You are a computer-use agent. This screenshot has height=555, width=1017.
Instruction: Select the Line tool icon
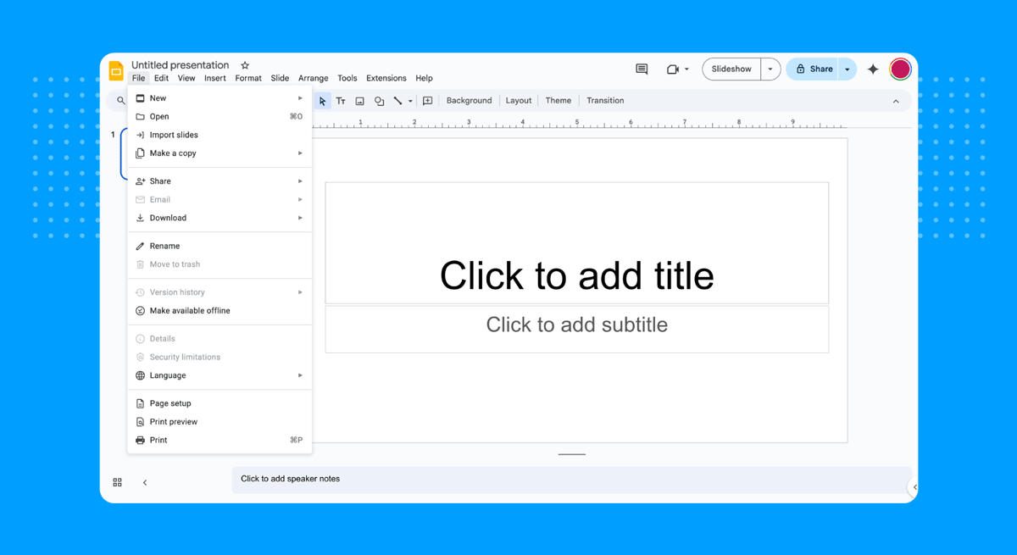point(397,101)
